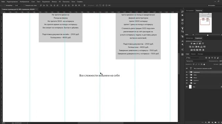Screen dimensions: 222x124
Task: Add an Invert adjustment layer
Action: coord(191,50)
